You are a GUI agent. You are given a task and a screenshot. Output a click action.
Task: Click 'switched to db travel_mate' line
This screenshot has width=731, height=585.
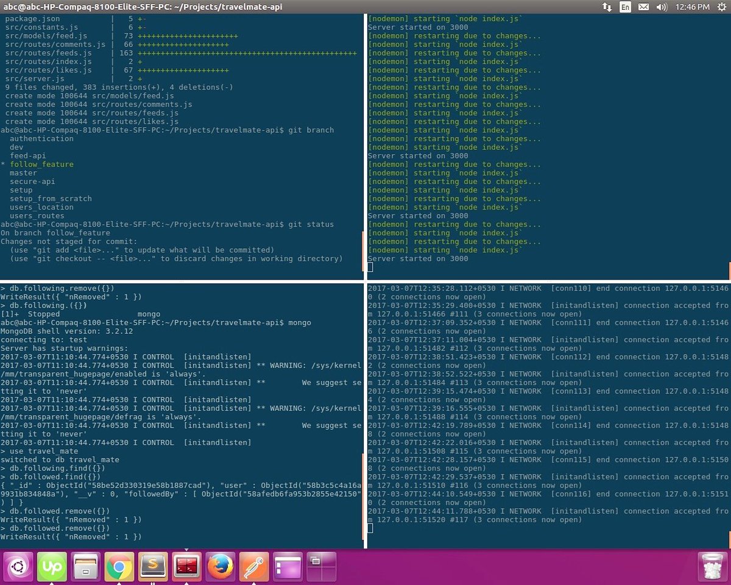point(60,459)
